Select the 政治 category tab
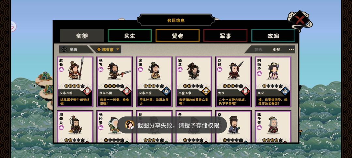 (x=273, y=35)
